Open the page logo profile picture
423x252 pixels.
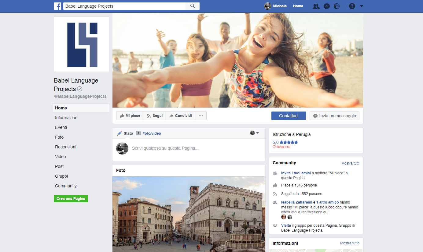[82, 44]
